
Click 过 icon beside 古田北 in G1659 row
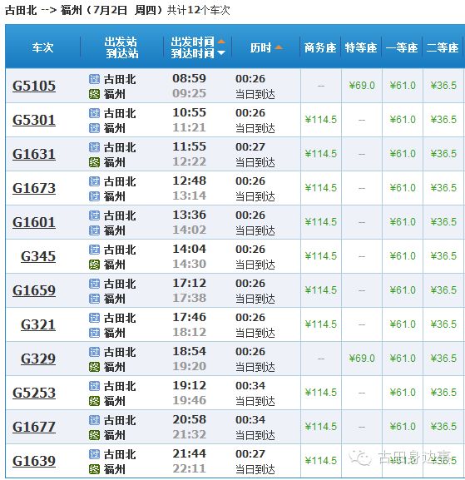(94, 284)
